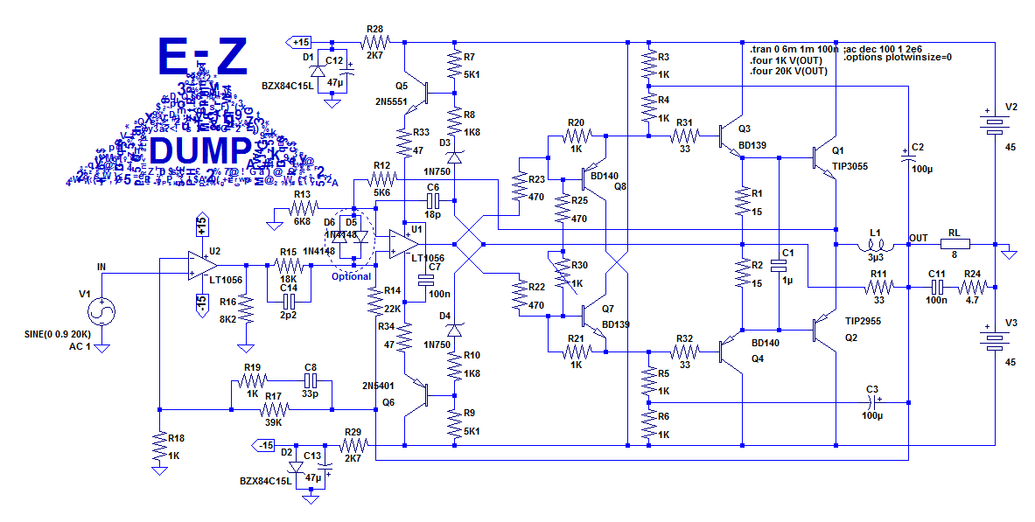Click the '.four 1K V(OUT)' directive
1035x522 pixels.
point(787,60)
